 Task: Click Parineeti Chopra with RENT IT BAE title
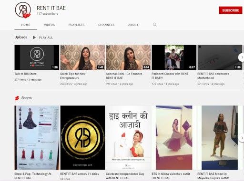(x=170, y=76)
